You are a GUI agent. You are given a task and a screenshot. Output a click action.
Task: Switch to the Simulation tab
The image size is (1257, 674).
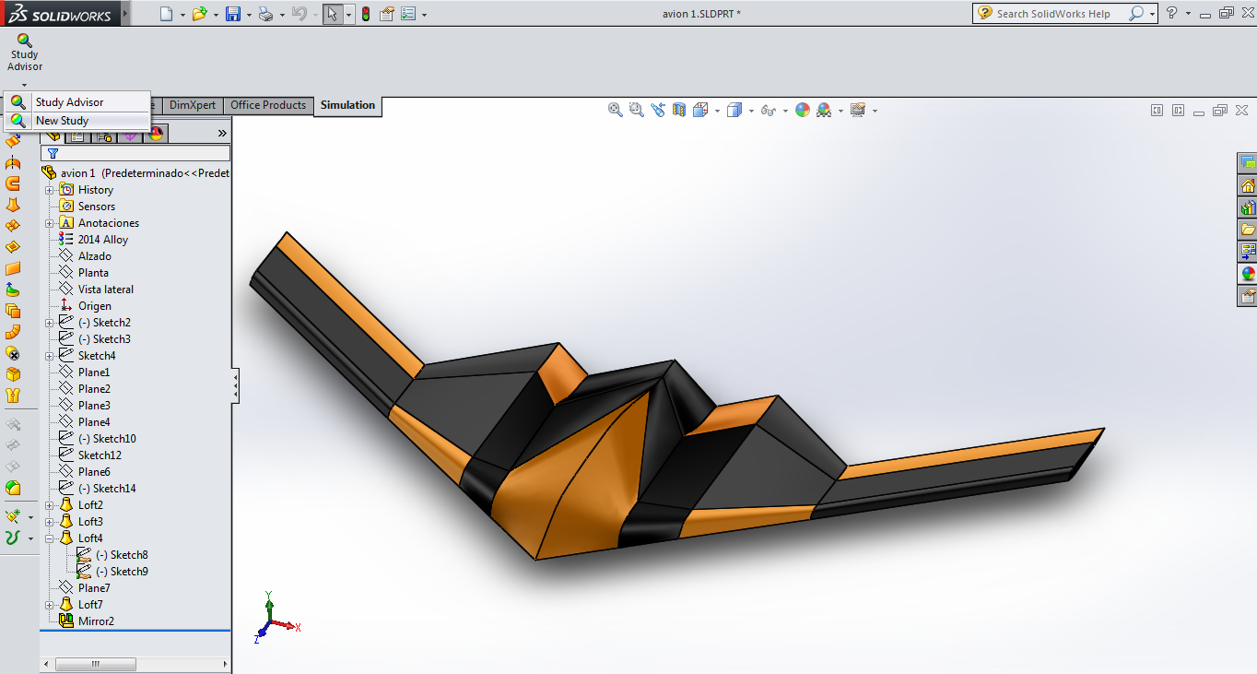pyautogui.click(x=347, y=105)
